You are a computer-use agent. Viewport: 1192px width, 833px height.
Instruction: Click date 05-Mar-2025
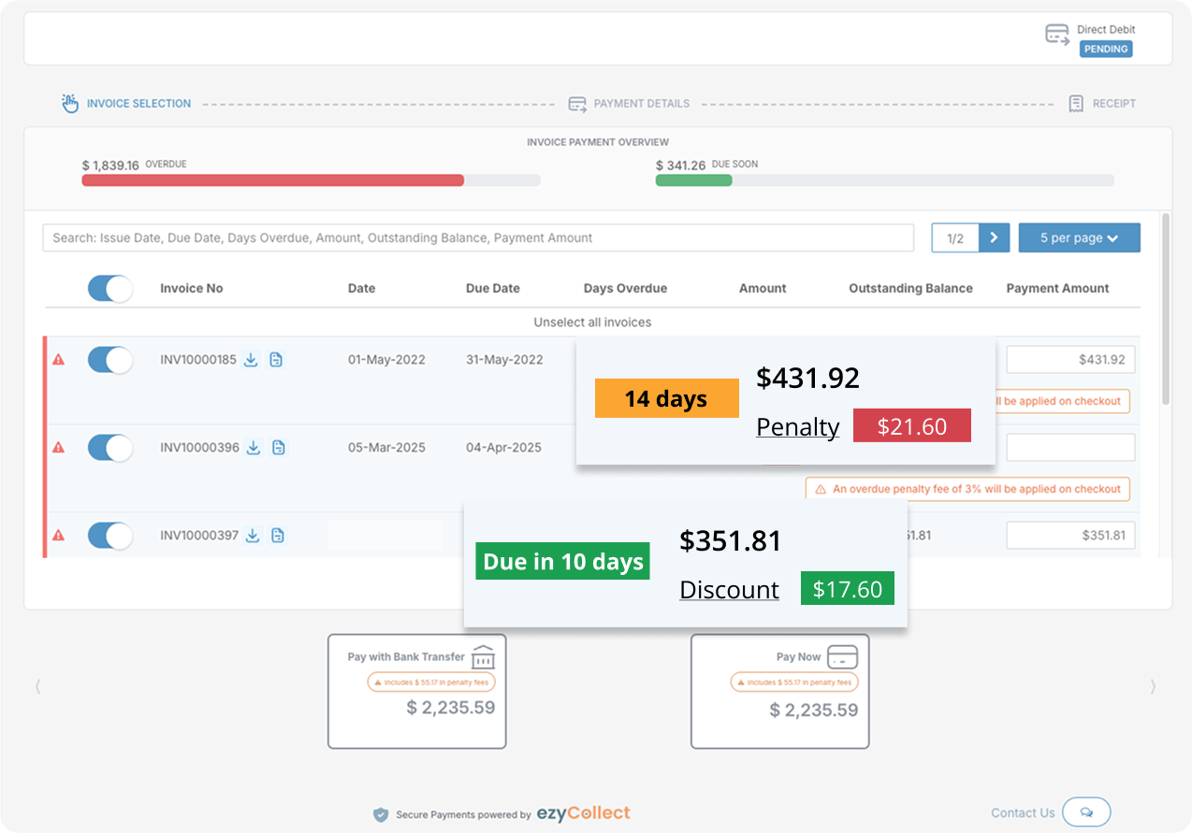[x=386, y=448]
